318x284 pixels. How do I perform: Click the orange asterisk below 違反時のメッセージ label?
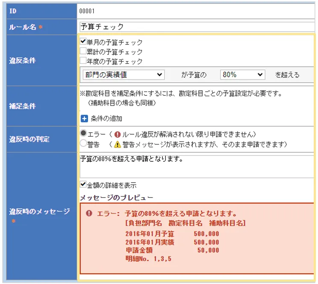[x=13, y=221]
